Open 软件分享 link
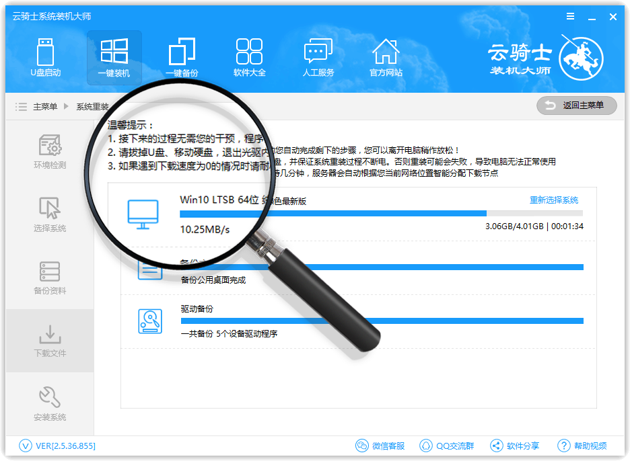This screenshot has height=461, width=630. tap(523, 446)
